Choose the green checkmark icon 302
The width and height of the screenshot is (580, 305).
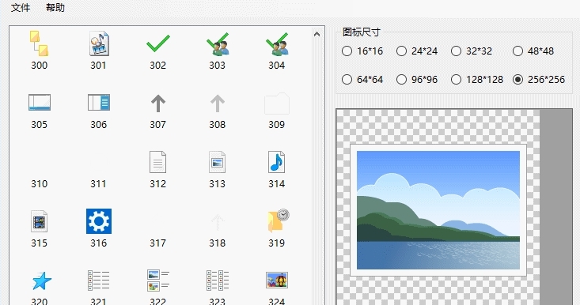[158, 43]
